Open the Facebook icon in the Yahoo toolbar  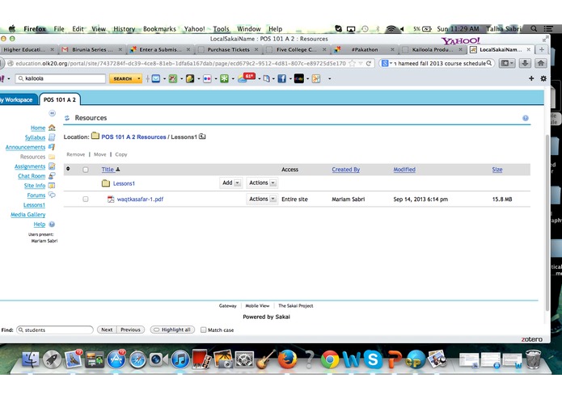click(x=281, y=78)
